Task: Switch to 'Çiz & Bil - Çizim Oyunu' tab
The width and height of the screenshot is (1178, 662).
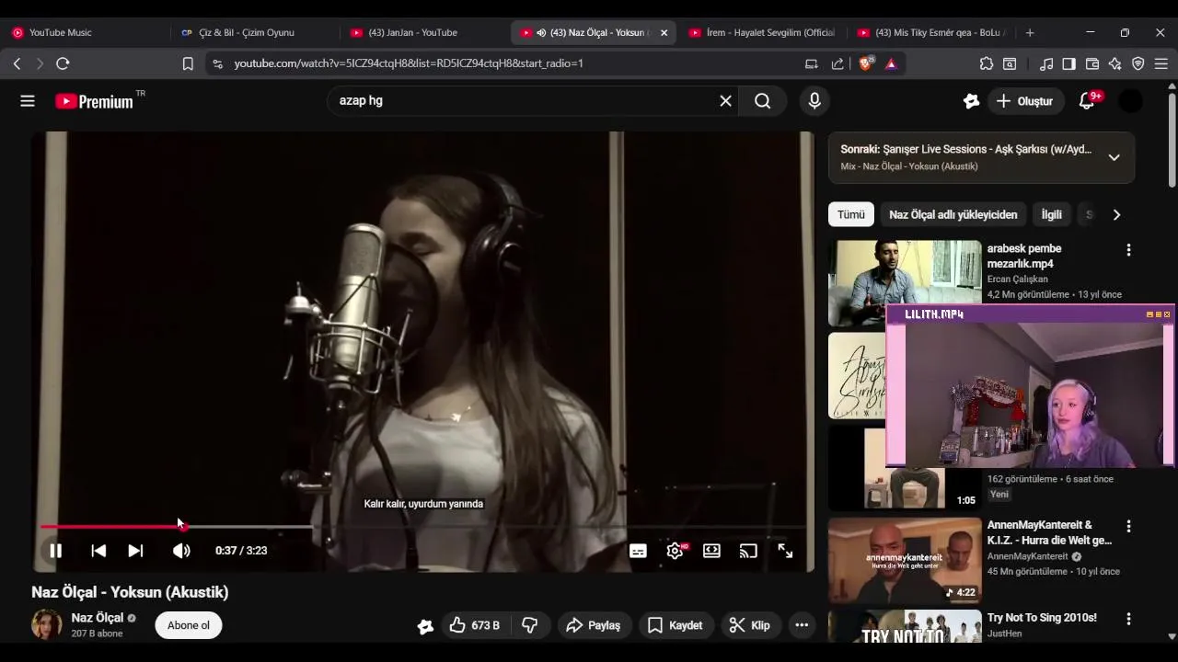Action: coord(255,32)
